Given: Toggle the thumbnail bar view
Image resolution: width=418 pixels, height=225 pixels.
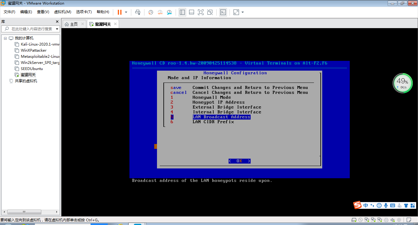Looking at the screenshot, I should pos(192,12).
